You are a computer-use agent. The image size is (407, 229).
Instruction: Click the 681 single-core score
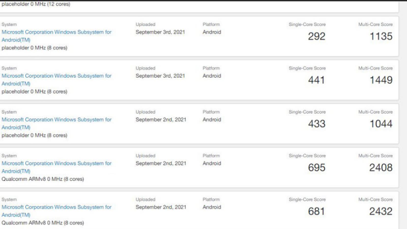[316, 211]
